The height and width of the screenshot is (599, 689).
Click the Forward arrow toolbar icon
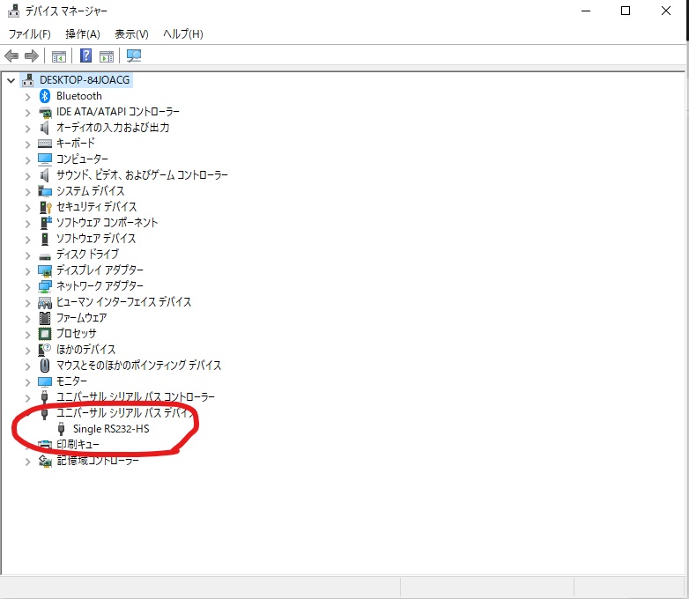pos(32,55)
